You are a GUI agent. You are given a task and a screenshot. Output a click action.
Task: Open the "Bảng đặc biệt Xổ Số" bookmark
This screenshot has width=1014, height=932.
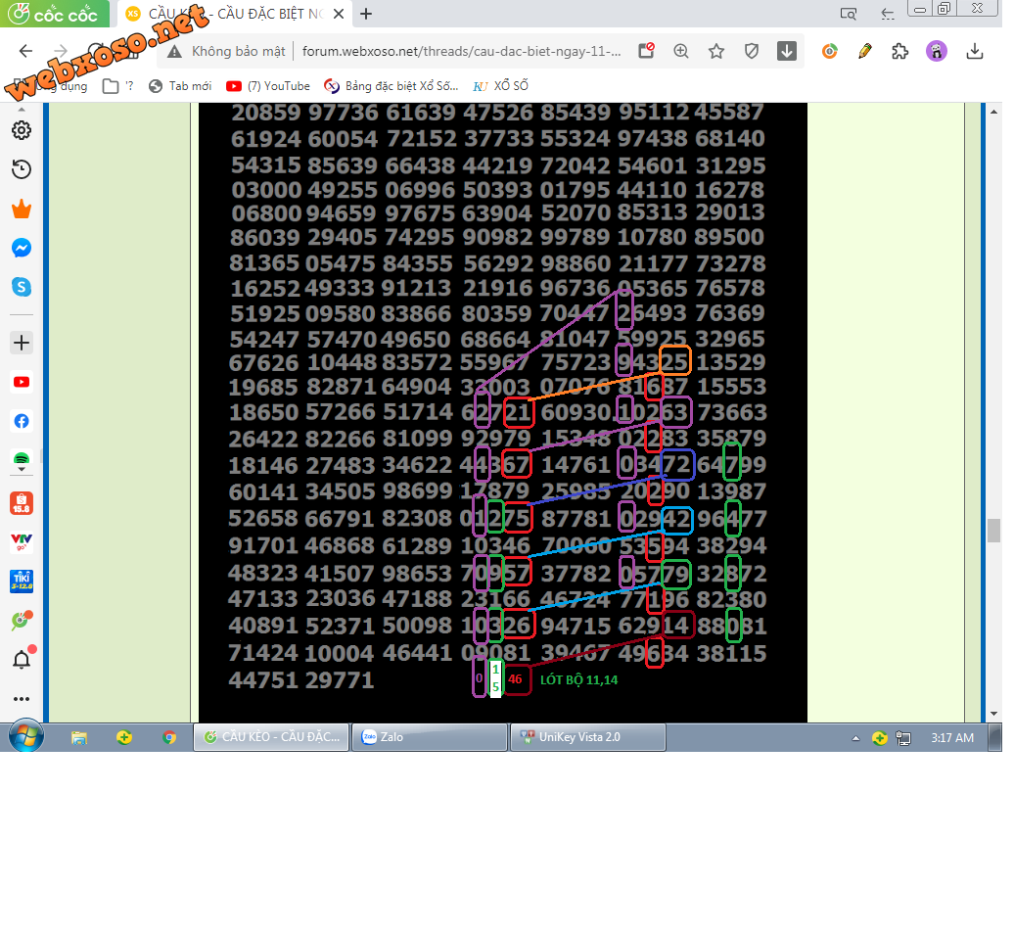(391, 86)
